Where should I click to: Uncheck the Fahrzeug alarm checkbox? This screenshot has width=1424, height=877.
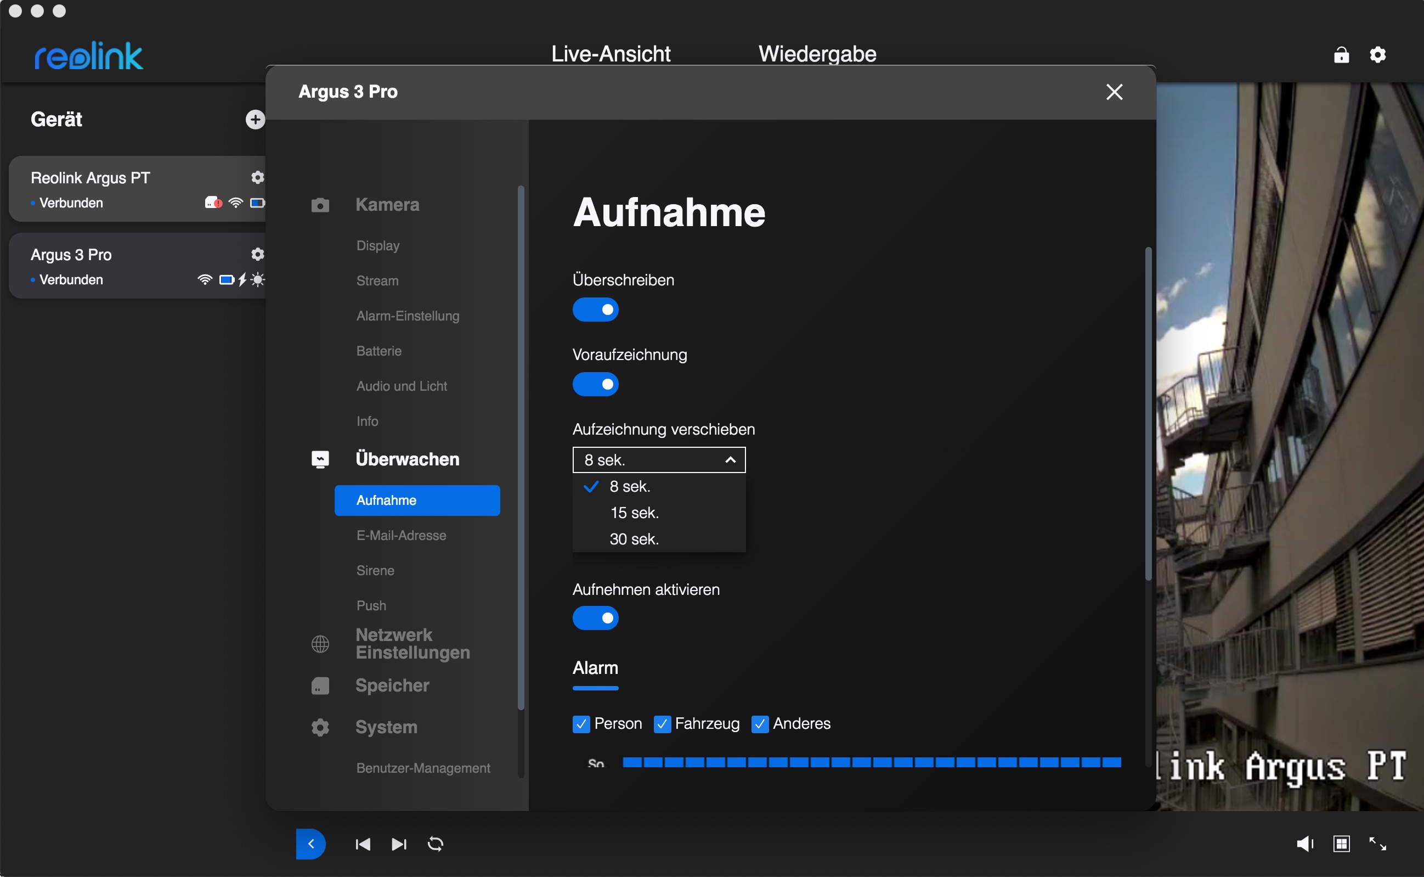click(662, 724)
